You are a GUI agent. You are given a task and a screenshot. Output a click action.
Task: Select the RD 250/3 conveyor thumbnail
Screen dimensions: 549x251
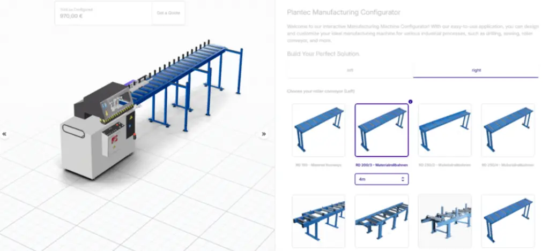tap(444, 130)
